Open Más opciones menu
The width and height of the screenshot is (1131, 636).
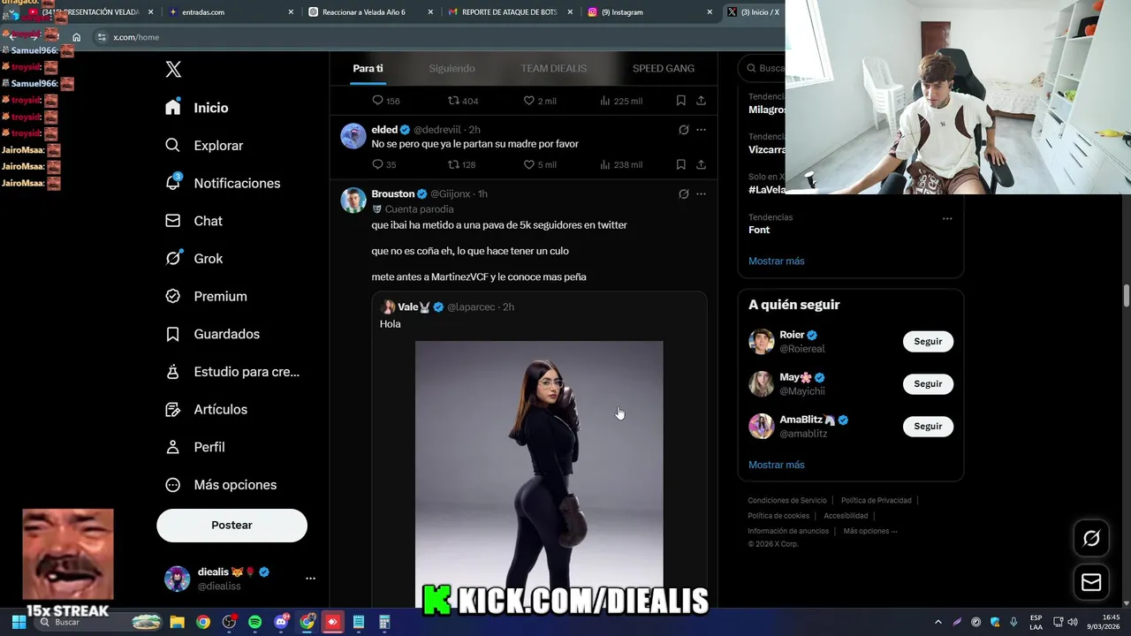click(222, 485)
